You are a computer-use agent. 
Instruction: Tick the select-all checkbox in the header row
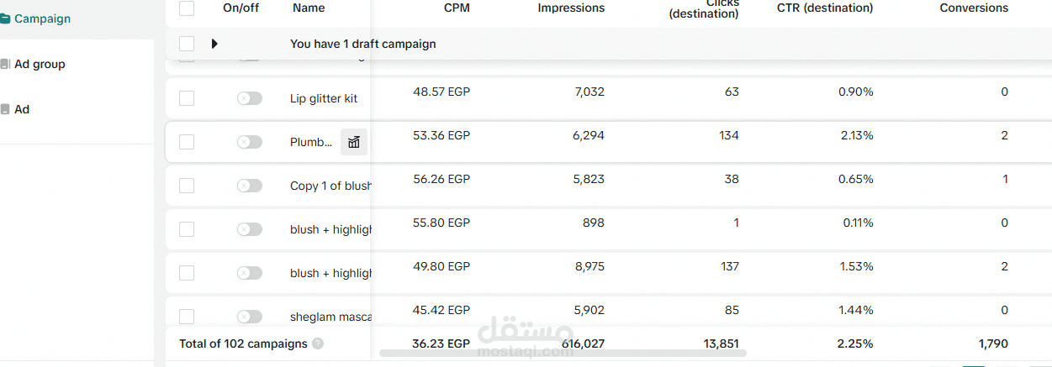[187, 8]
